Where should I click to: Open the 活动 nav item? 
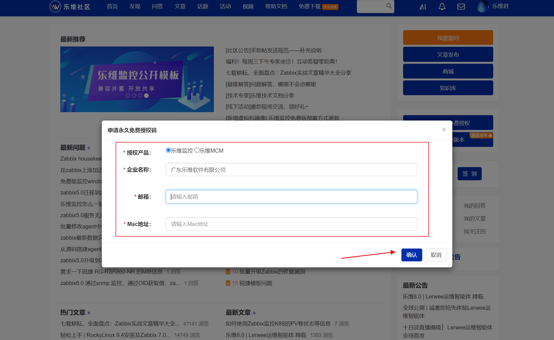coord(225,7)
